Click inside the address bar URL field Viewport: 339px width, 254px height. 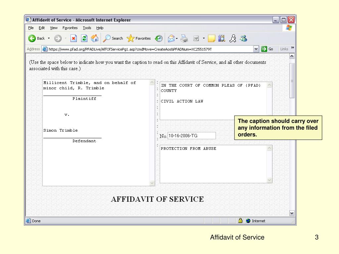pos(151,49)
